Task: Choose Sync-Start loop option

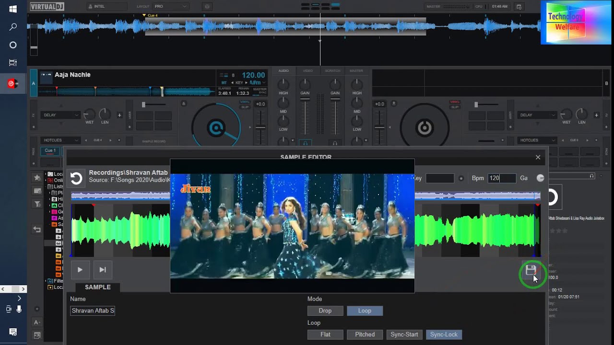Action: 404,334
